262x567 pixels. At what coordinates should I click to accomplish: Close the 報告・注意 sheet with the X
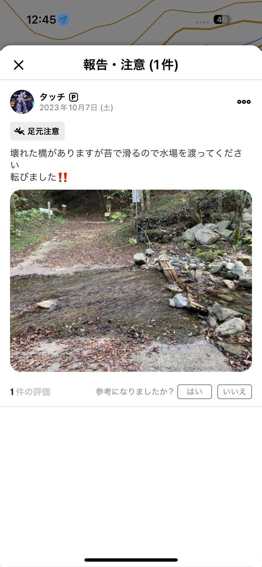pos(19,65)
